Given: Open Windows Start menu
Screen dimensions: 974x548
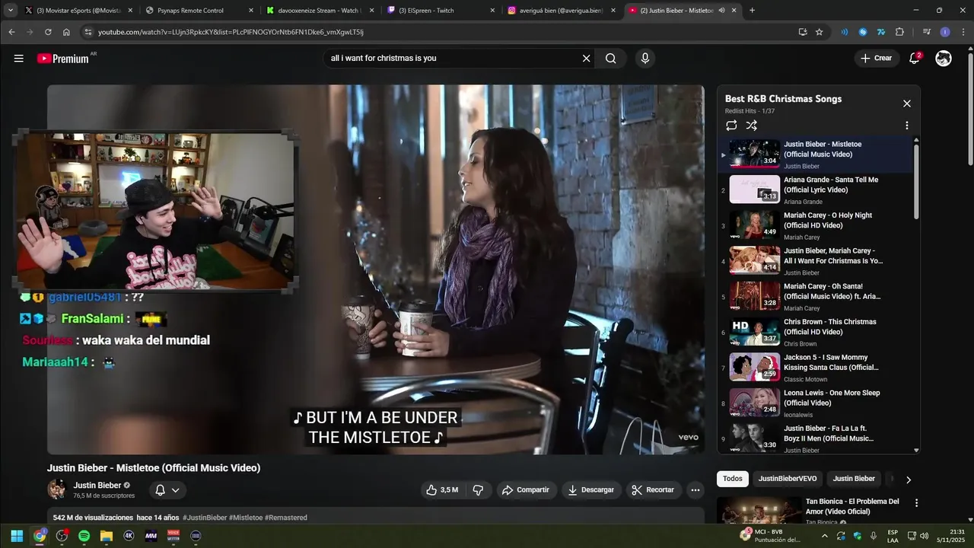Looking at the screenshot, I should (17, 536).
